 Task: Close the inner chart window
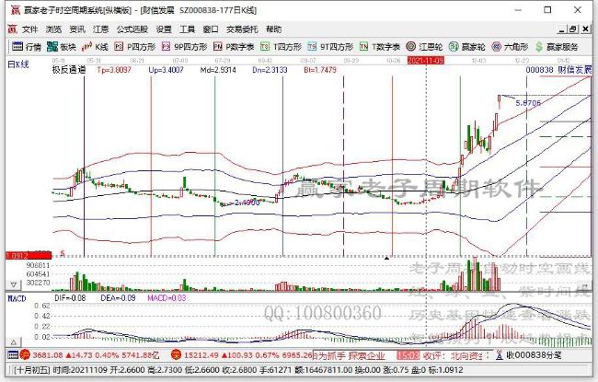coord(585,29)
